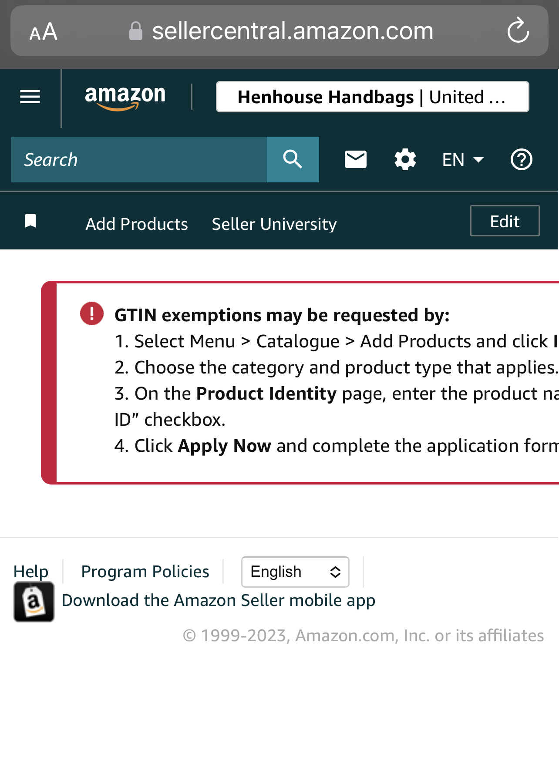Click the magnifying glass search button
The width and height of the screenshot is (559, 774).
[293, 159]
